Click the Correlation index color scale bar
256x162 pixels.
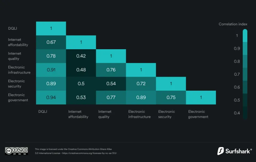pos(245,74)
